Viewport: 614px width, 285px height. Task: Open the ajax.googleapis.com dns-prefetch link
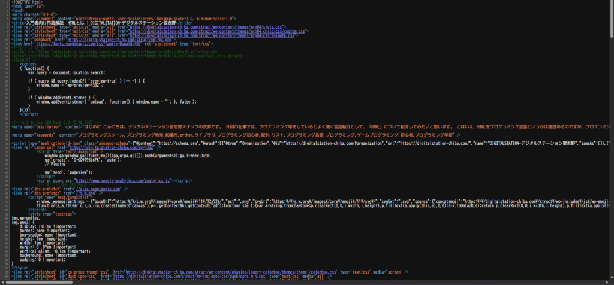(x=98, y=189)
